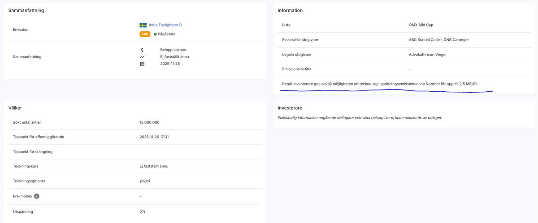This screenshot has height=223, width=538.
Task: Click the 'Emissionsinstitut' label
Action: click(x=297, y=69)
